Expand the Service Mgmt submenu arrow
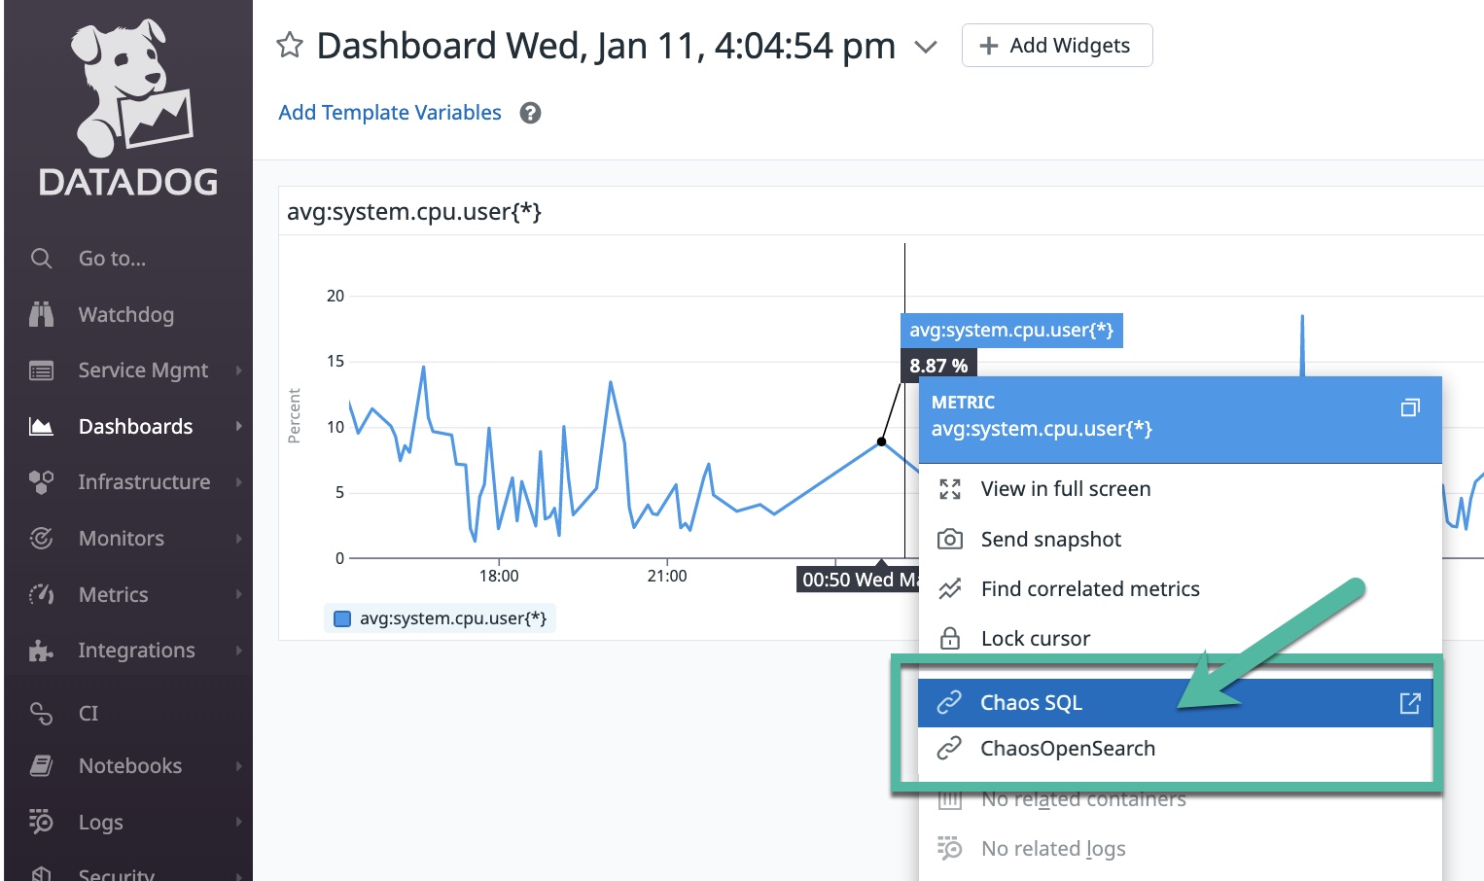The image size is (1484, 881). [239, 370]
